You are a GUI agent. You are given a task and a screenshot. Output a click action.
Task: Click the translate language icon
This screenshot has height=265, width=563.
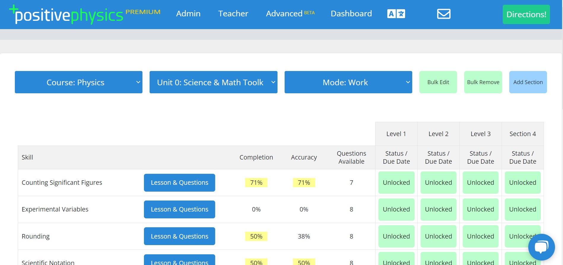tap(396, 14)
